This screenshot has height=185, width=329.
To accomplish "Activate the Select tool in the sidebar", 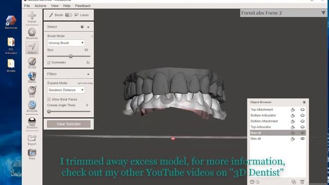I will [x=32, y=48].
